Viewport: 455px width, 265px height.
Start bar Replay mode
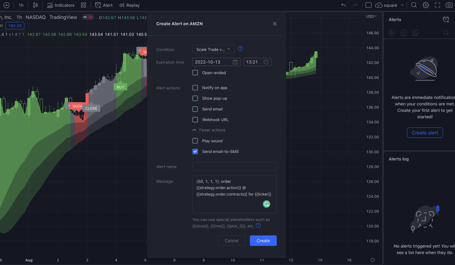coord(129,5)
